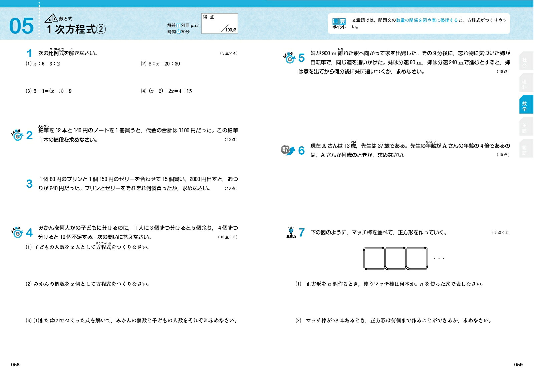Click the triangle ruler icon beside 数と式
The height and width of the screenshot is (377, 534).
tap(51, 18)
